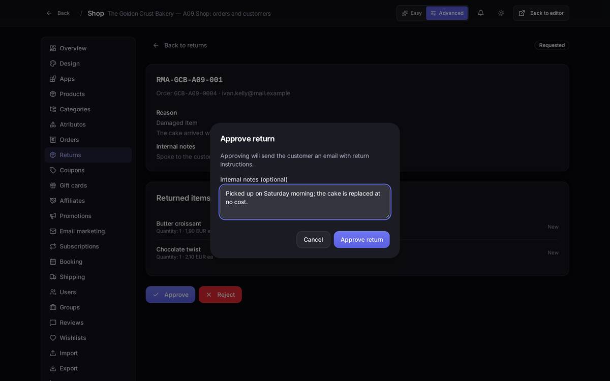Click the Orders sidebar icon

(53, 140)
